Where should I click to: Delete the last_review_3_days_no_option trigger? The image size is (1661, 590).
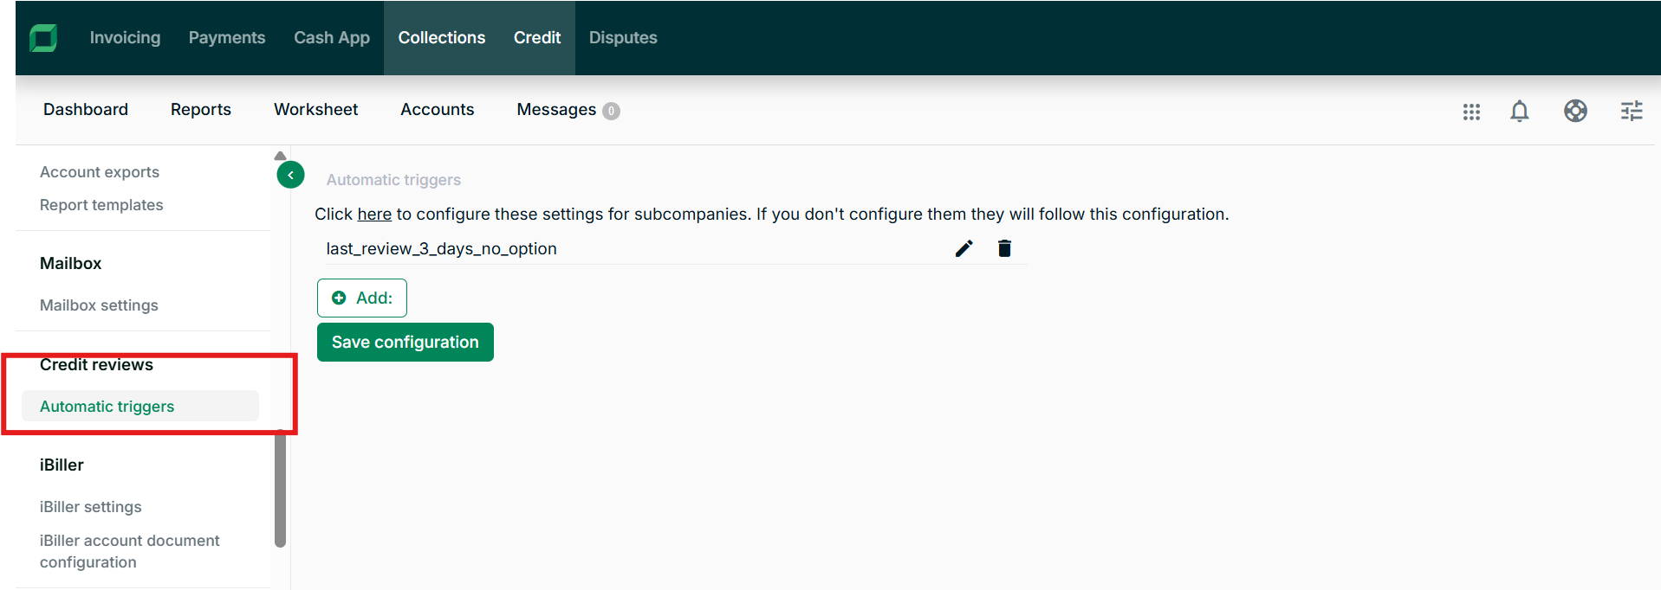pos(1004,249)
